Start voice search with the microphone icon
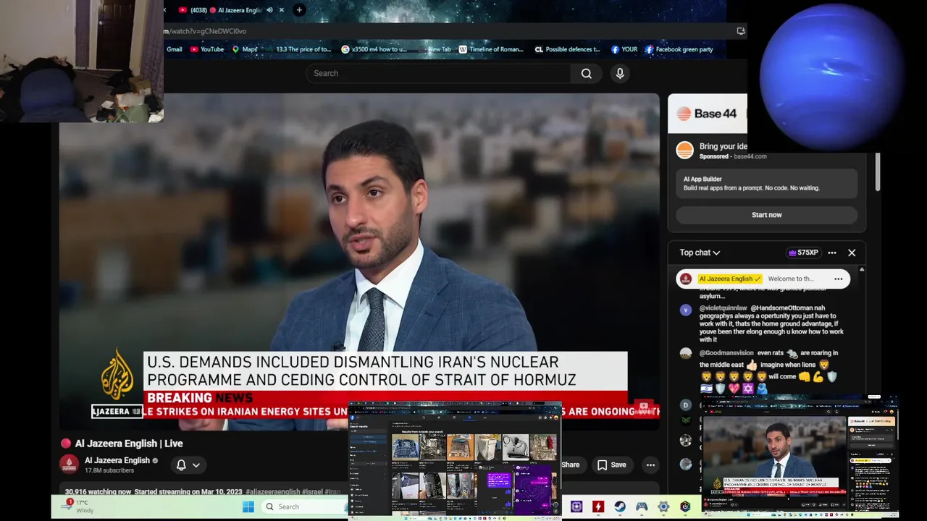927x521 pixels. click(620, 73)
